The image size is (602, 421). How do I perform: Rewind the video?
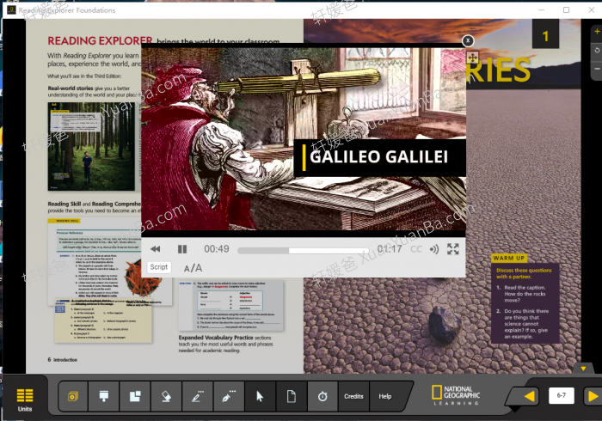(156, 249)
